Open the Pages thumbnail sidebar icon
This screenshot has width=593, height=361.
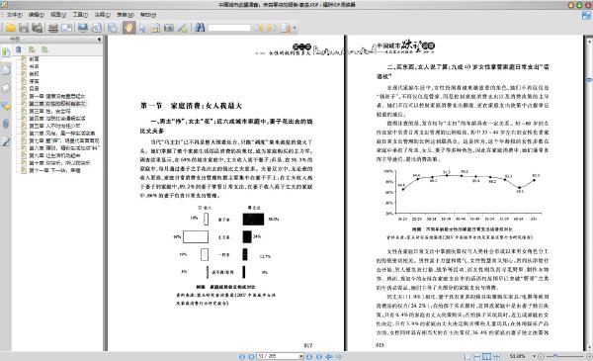[6, 69]
